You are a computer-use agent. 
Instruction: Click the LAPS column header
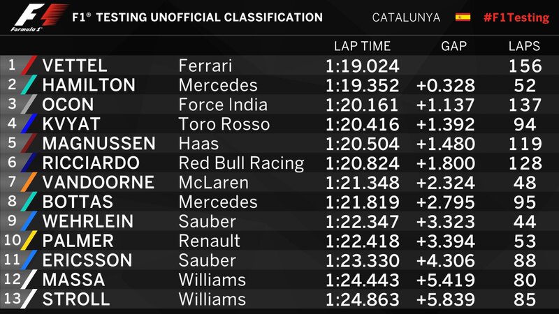click(x=524, y=47)
